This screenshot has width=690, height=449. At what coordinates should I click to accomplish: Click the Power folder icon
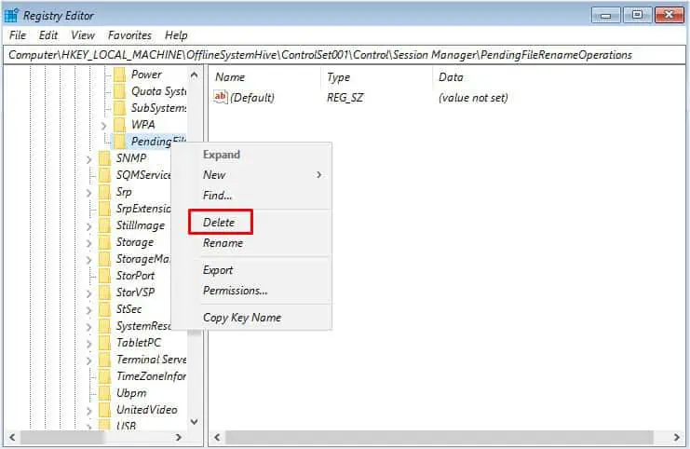[119, 75]
